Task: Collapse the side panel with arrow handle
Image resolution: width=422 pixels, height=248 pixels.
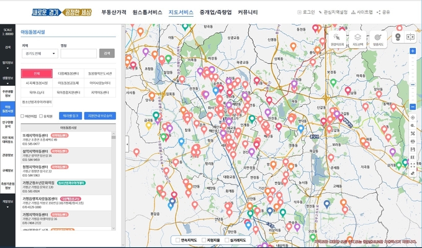Action: click(127, 144)
